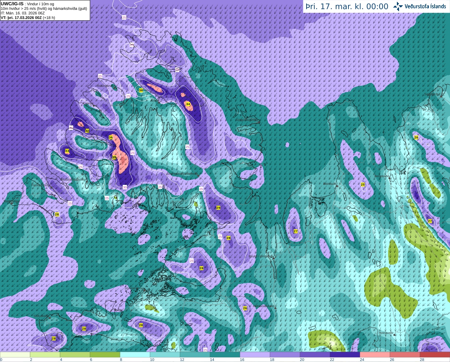Click the legend tick value 24
Viewport: 450px width, 362px height.
click(x=362, y=360)
